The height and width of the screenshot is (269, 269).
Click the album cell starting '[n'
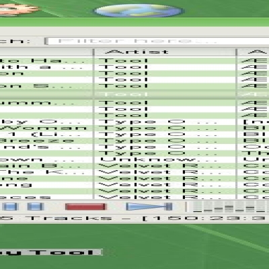pos(256,122)
